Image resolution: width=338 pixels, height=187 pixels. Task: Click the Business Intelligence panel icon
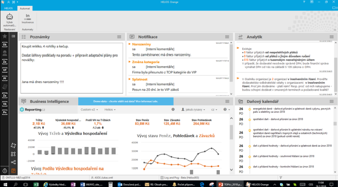coord(24,101)
